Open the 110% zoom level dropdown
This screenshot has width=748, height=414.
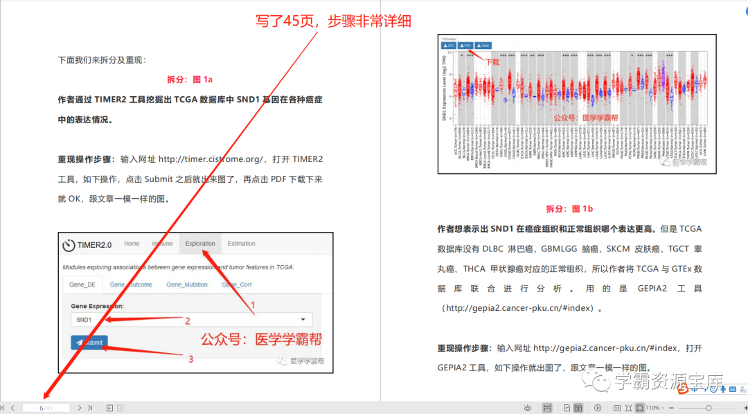(x=657, y=408)
